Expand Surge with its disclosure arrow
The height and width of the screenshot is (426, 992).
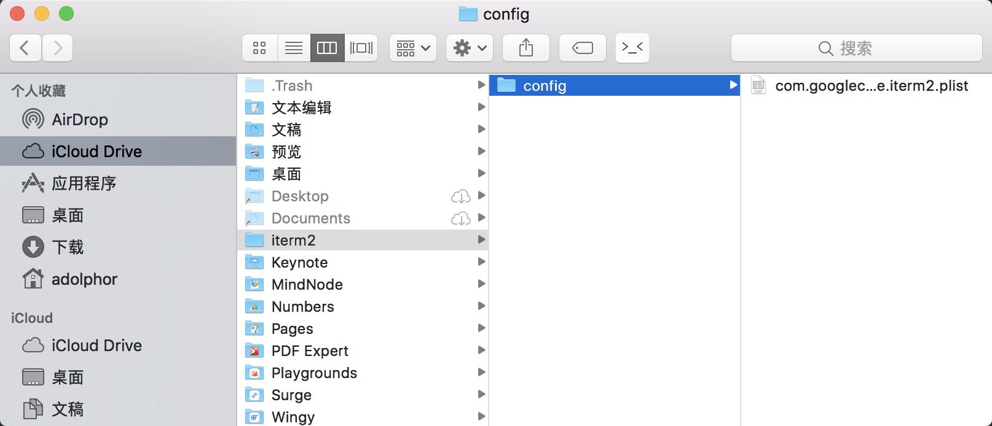pos(482,394)
